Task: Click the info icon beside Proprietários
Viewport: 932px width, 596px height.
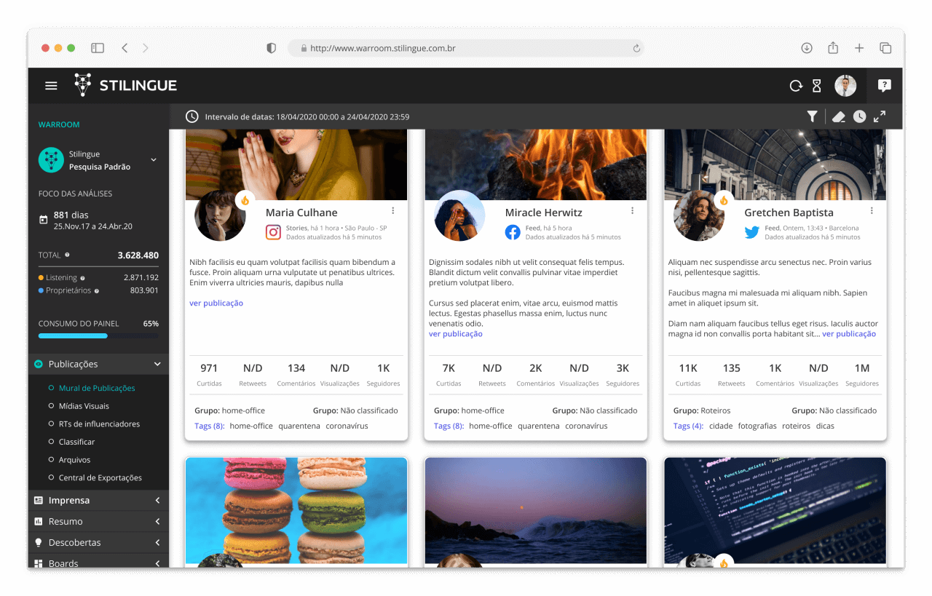Action: 96,290
